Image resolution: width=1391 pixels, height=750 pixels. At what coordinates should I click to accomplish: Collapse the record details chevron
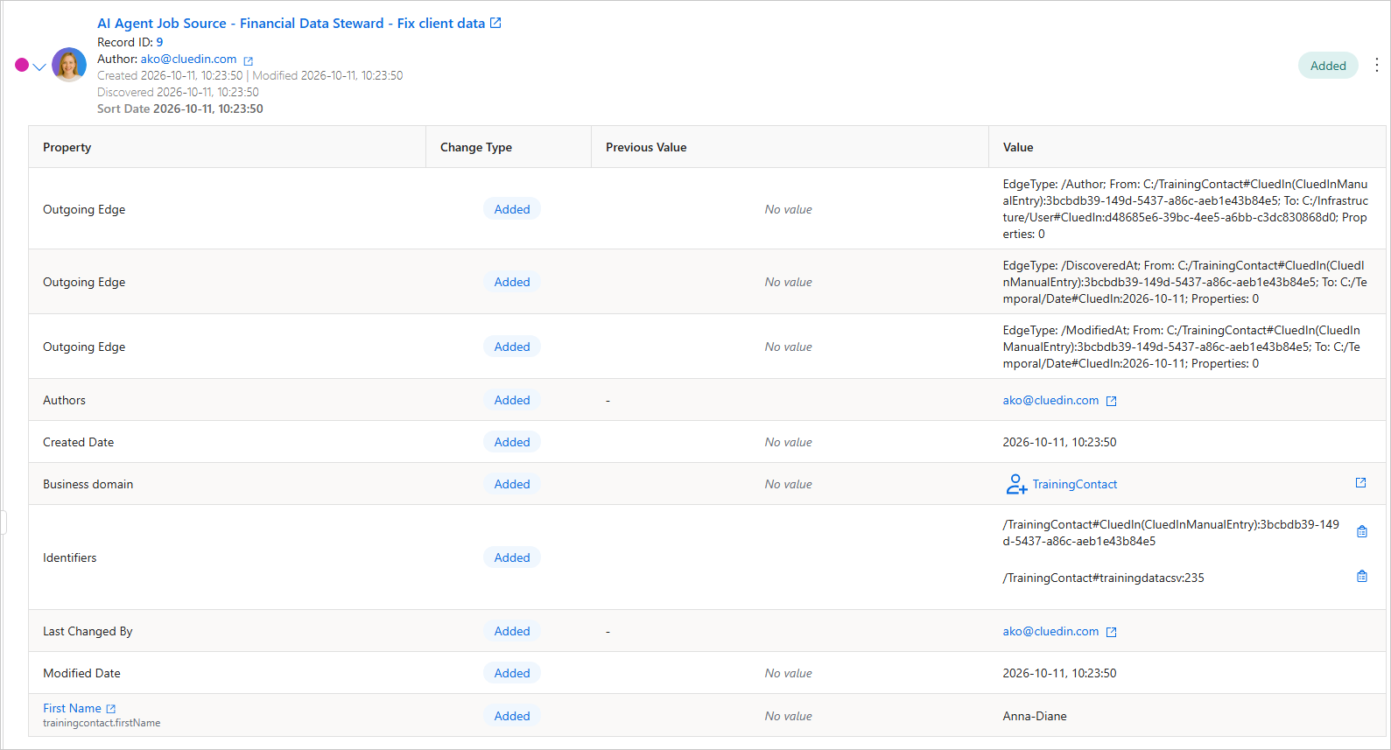39,67
